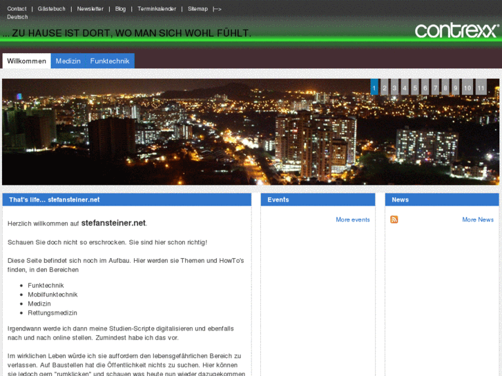Click the That's life... stefansteiner.net header
Screen dimensions: 502x376
127,199
